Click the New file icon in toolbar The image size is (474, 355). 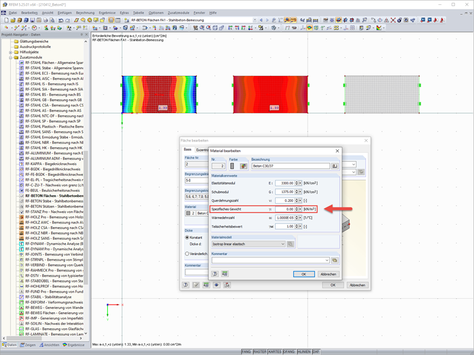pyautogui.click(x=6, y=20)
